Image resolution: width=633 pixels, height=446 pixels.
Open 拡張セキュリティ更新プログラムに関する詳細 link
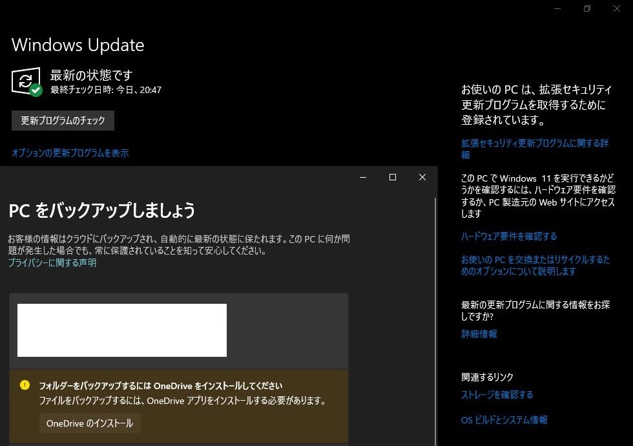click(535, 149)
